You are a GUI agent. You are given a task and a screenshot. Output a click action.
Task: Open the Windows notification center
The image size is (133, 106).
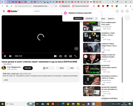click(130, 104)
